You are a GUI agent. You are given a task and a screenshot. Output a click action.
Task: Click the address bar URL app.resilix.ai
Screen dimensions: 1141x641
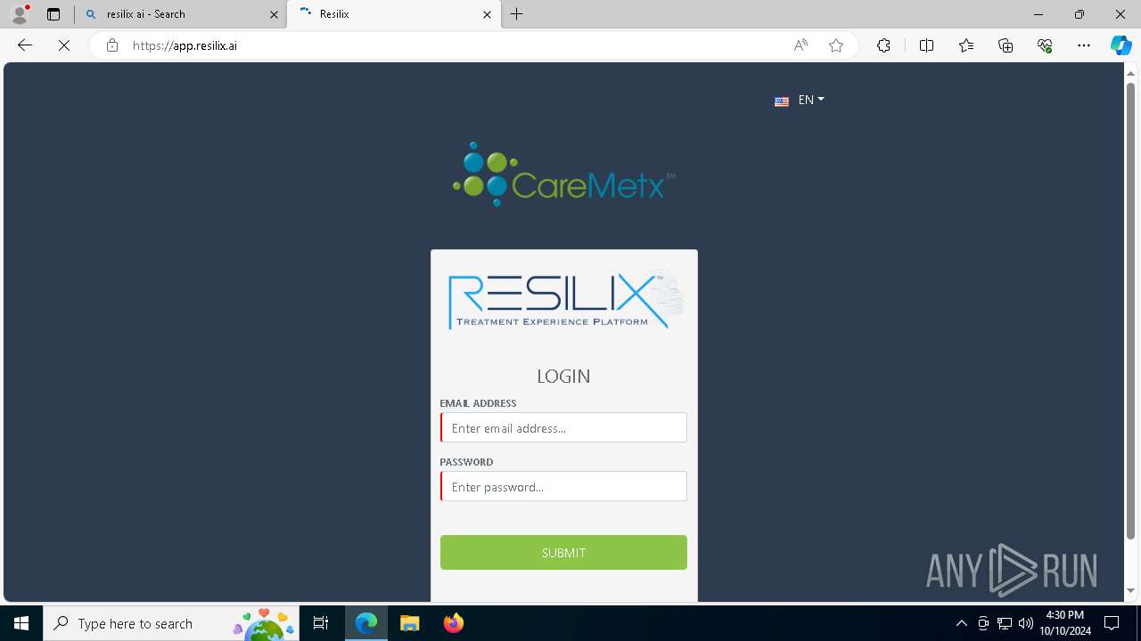(x=185, y=45)
